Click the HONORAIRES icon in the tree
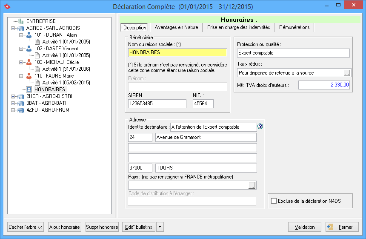The width and height of the screenshot is (366, 239). pos(29,89)
